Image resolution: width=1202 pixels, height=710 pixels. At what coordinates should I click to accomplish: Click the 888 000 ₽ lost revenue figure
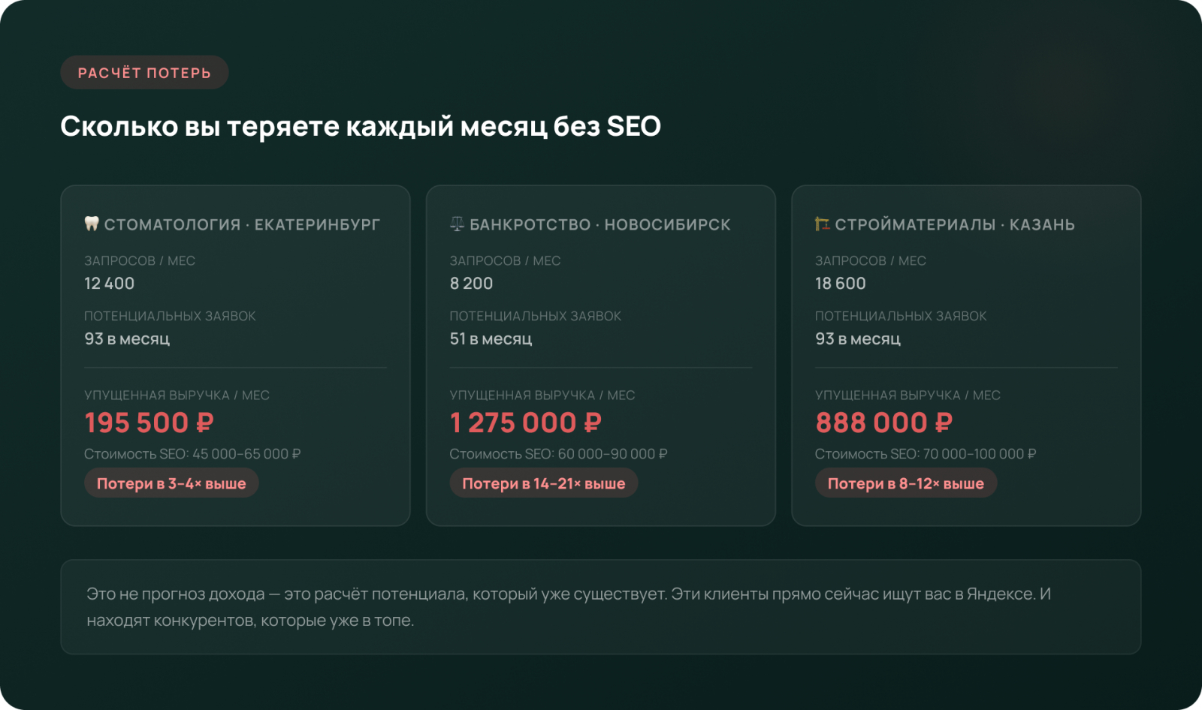pyautogui.click(x=883, y=423)
